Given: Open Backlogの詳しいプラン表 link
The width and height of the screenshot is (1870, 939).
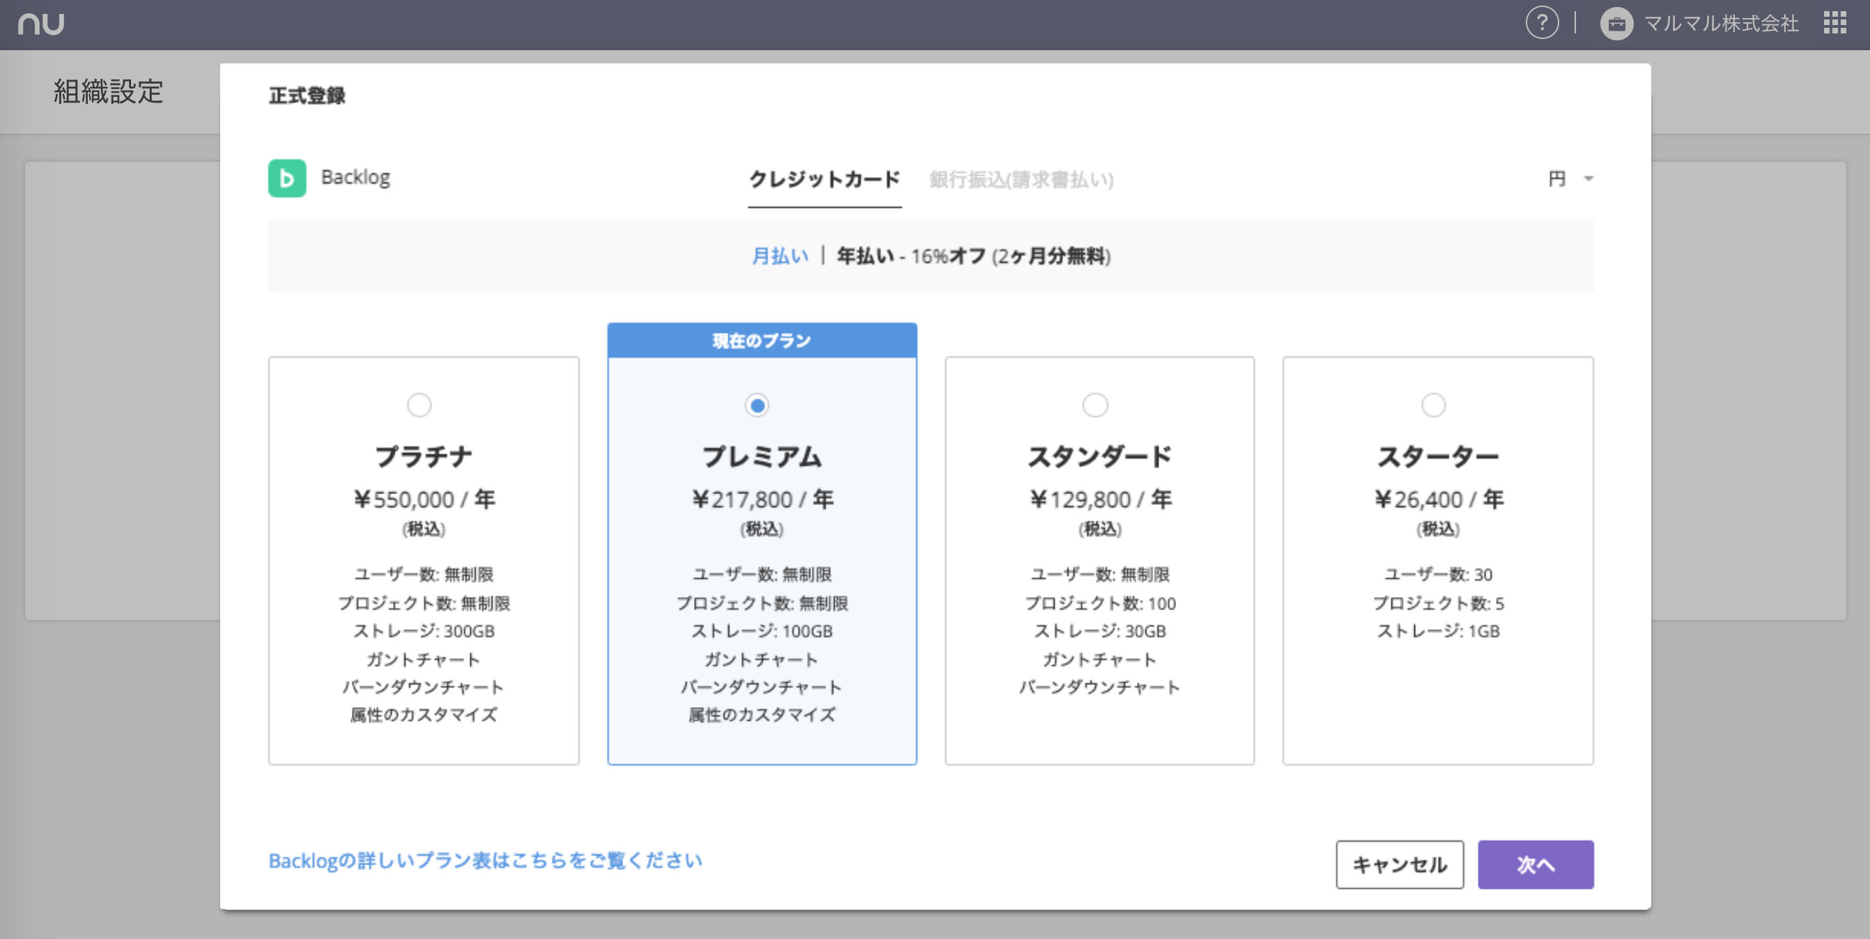Looking at the screenshot, I should tap(486, 860).
